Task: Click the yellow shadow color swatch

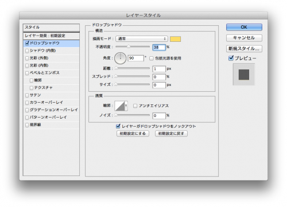Action: tap(175, 39)
